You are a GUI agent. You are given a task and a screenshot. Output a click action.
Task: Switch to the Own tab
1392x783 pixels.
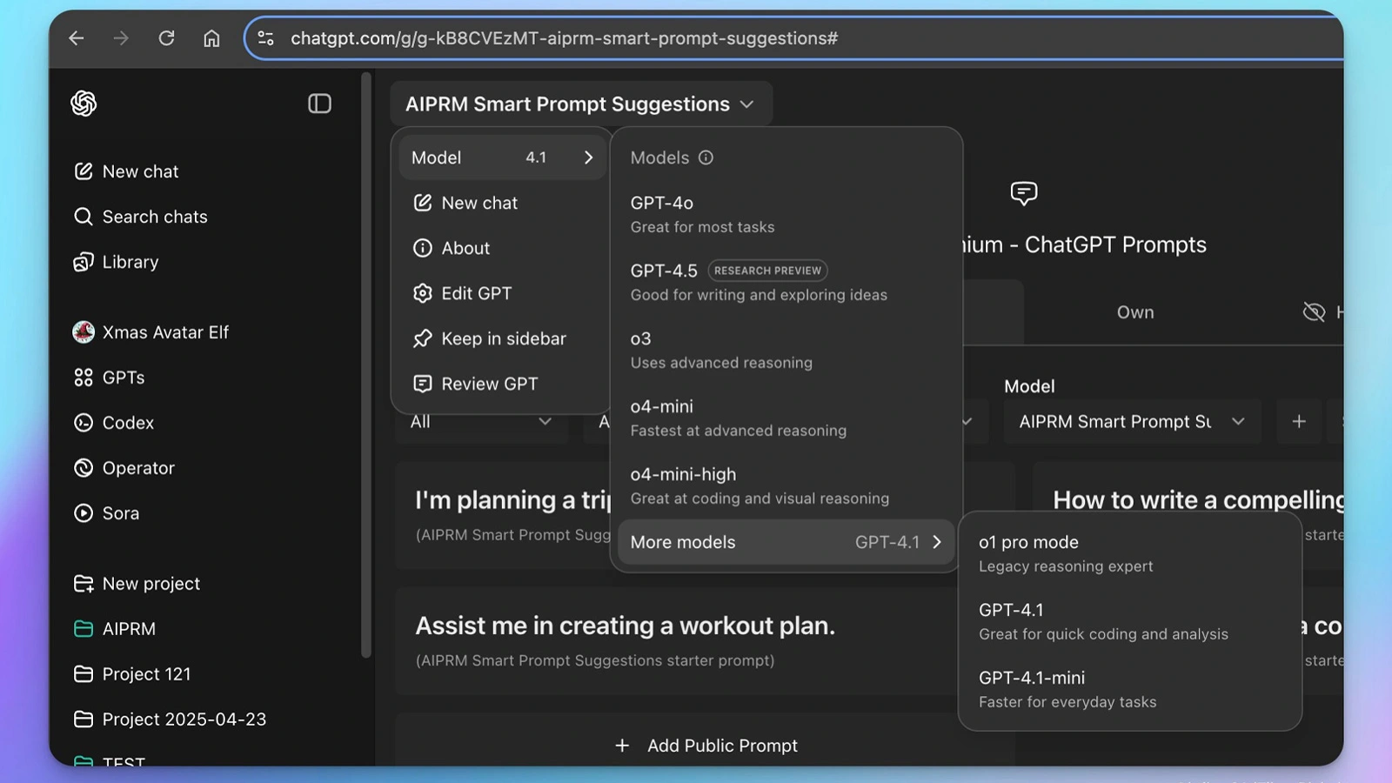(1135, 312)
